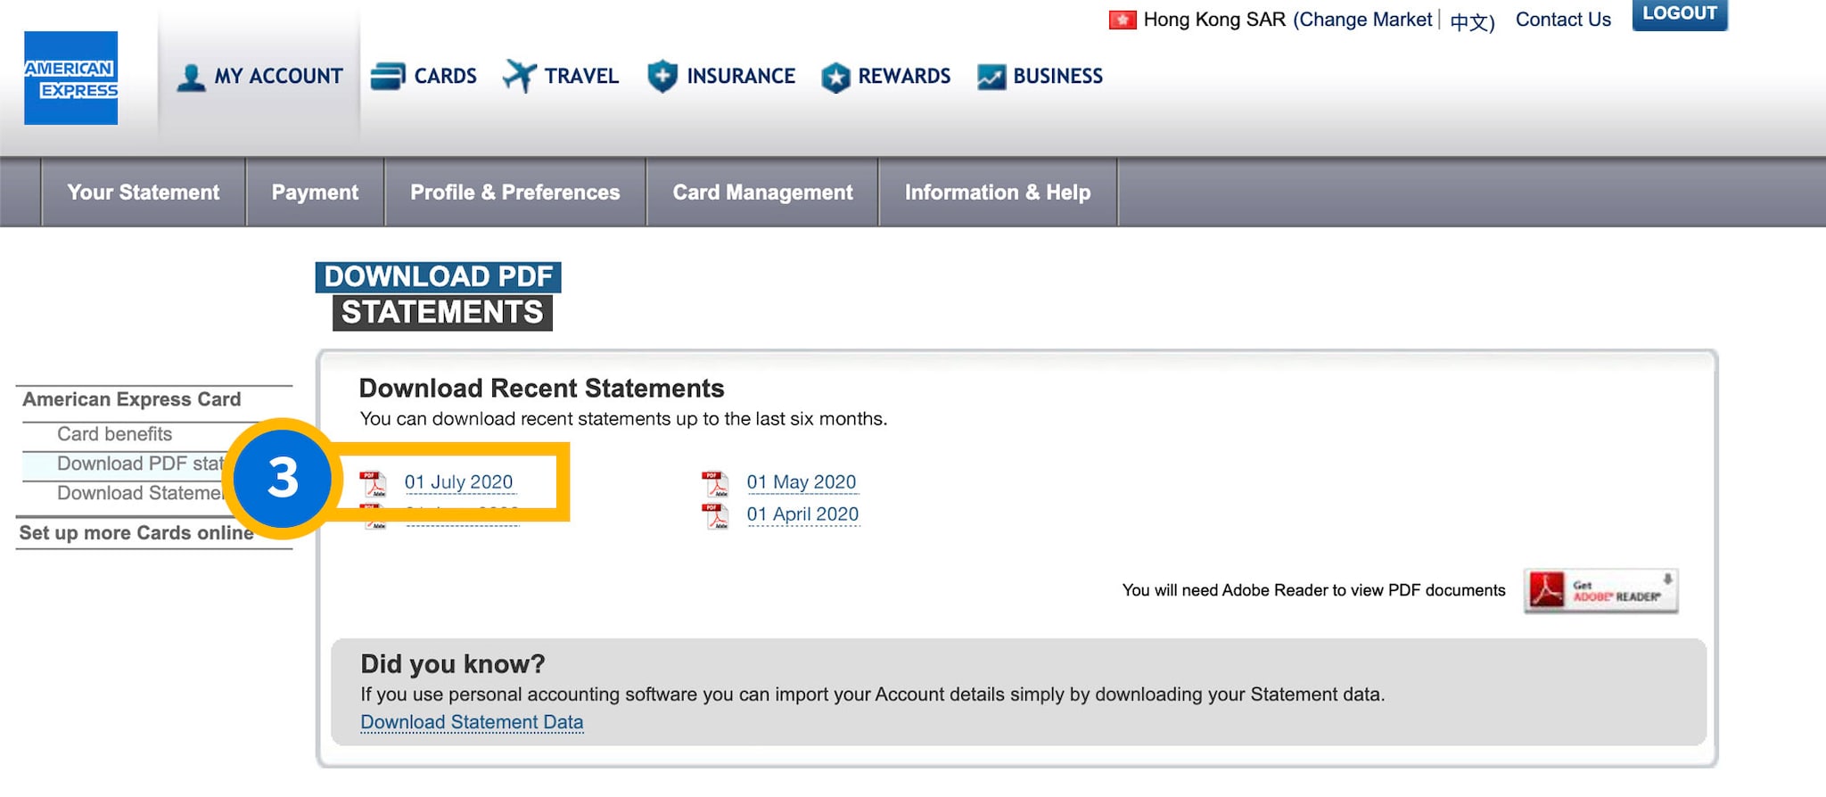The image size is (1826, 797).
Task: Click the Insurance shield icon
Action: tap(662, 76)
